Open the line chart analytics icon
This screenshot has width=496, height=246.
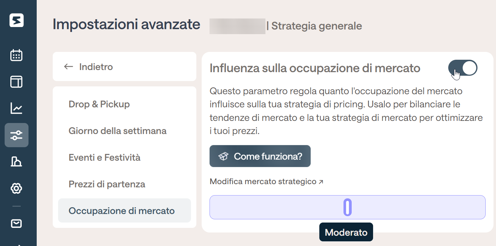click(16, 108)
